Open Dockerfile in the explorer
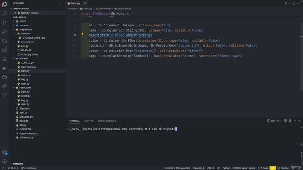The height and width of the screenshot is (170, 303). tap(25, 129)
